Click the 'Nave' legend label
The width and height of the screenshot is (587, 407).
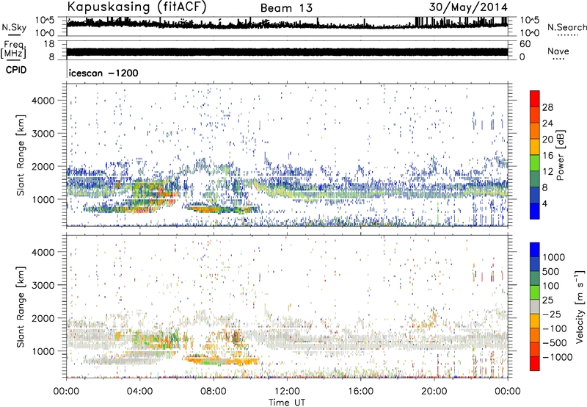[x=558, y=51]
